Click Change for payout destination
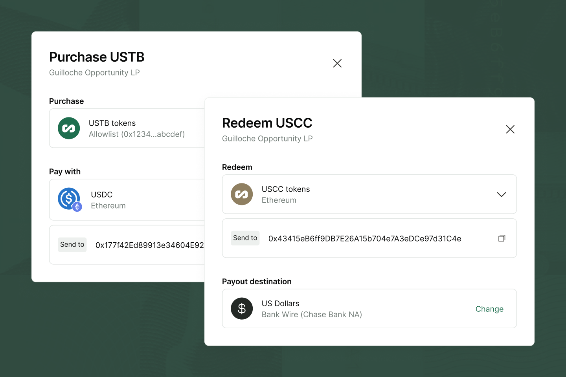Viewport: 566px width, 377px height. pos(489,309)
